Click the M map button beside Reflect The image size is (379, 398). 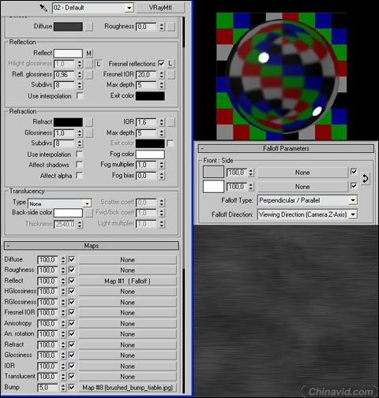pos(89,54)
